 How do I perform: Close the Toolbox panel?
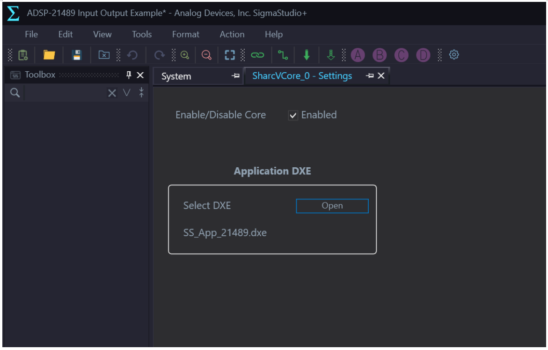pyautogui.click(x=140, y=75)
